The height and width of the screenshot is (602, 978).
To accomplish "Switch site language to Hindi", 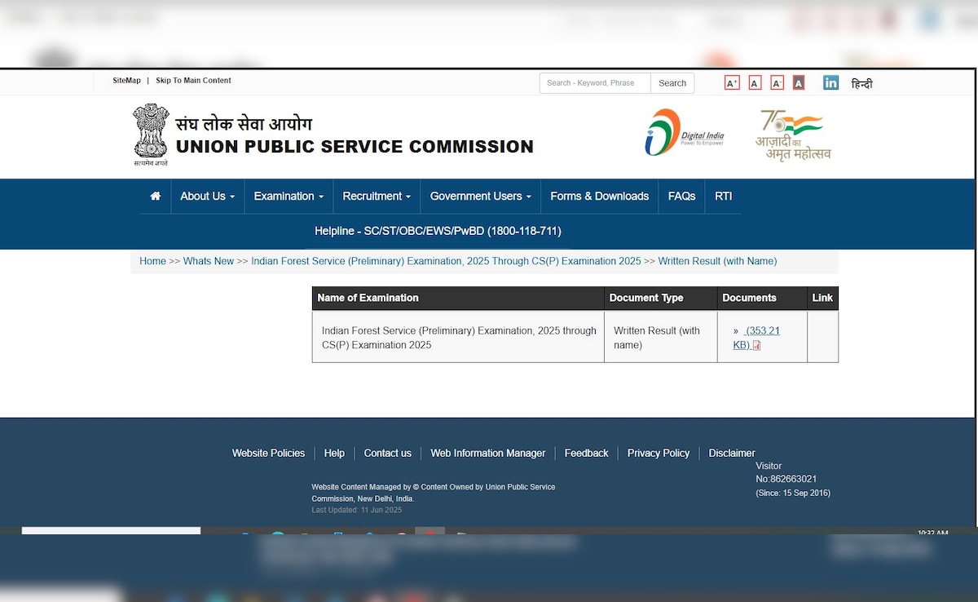I will pyautogui.click(x=861, y=83).
